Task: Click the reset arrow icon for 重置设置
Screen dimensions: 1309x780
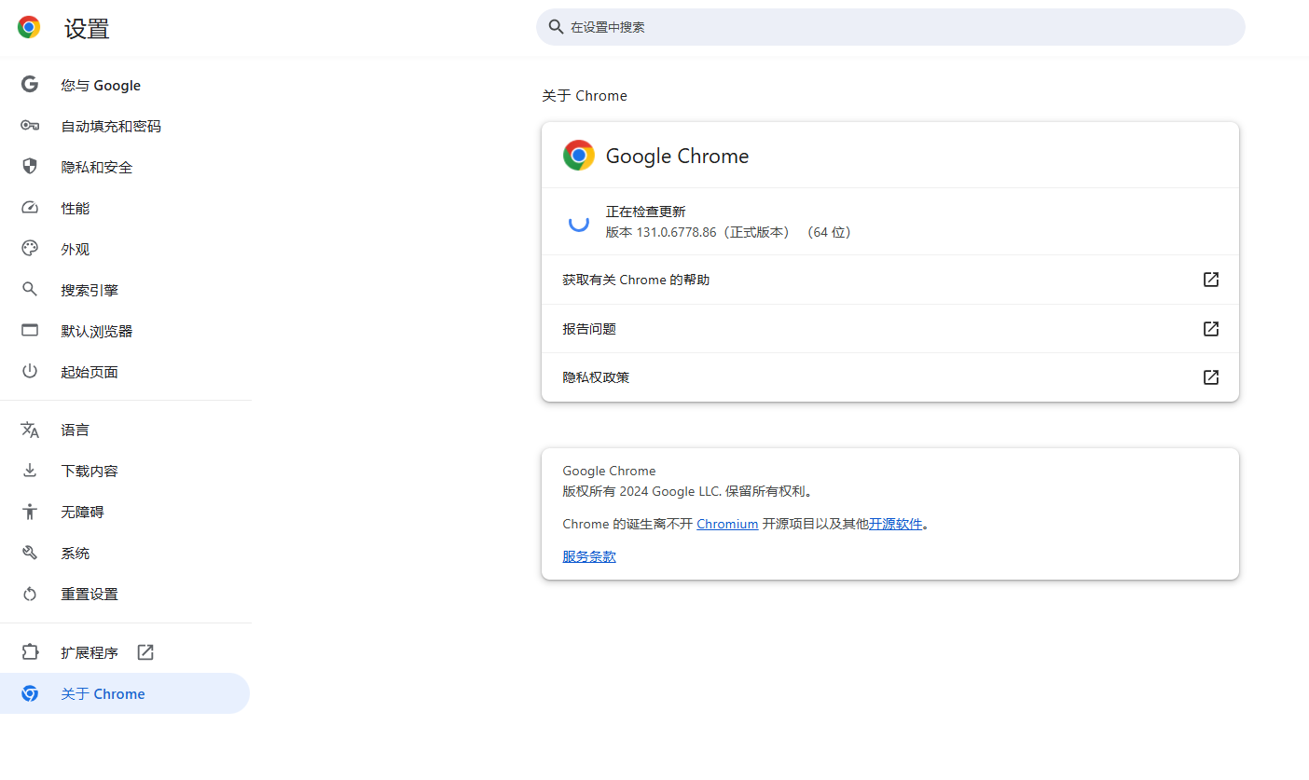Action: pos(30,594)
